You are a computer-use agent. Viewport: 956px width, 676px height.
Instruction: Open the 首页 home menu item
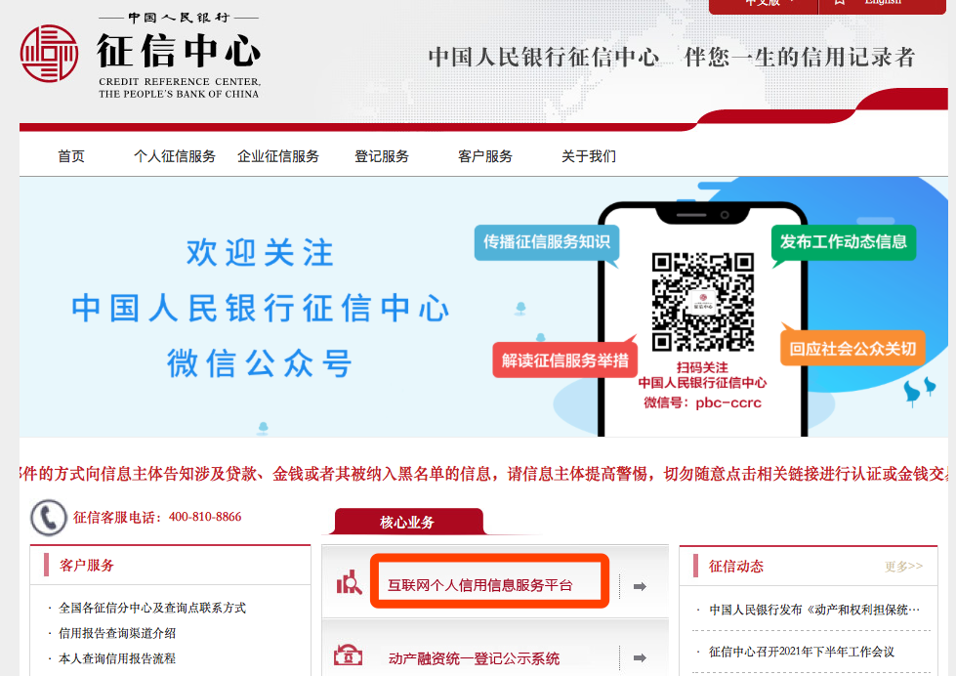pyautogui.click(x=71, y=156)
